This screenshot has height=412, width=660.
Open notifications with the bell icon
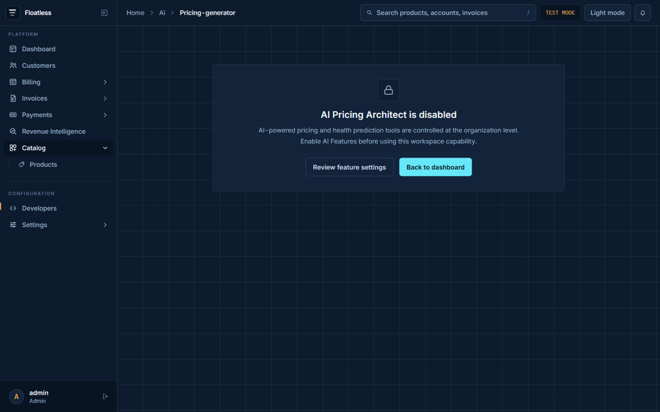tap(643, 13)
